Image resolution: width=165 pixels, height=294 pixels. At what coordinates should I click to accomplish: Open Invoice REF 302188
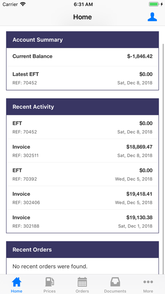(x=82, y=221)
